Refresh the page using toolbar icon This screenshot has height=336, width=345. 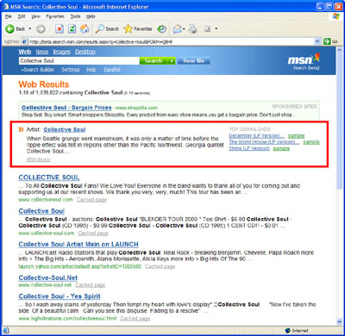(72, 28)
